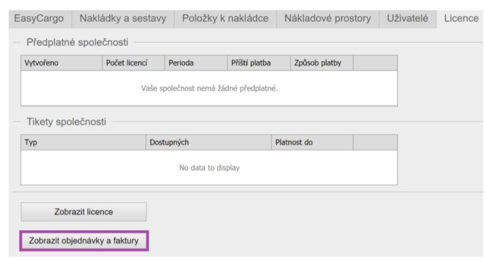Sort tickets by Typ column
Viewport: 486px width, 261px height.
pyautogui.click(x=83, y=142)
